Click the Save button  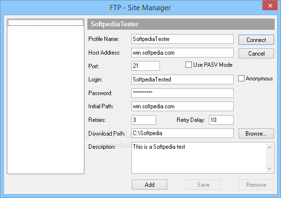click(x=203, y=184)
